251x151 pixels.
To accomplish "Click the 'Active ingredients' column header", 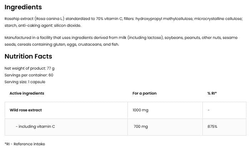I will click(x=27, y=93).
